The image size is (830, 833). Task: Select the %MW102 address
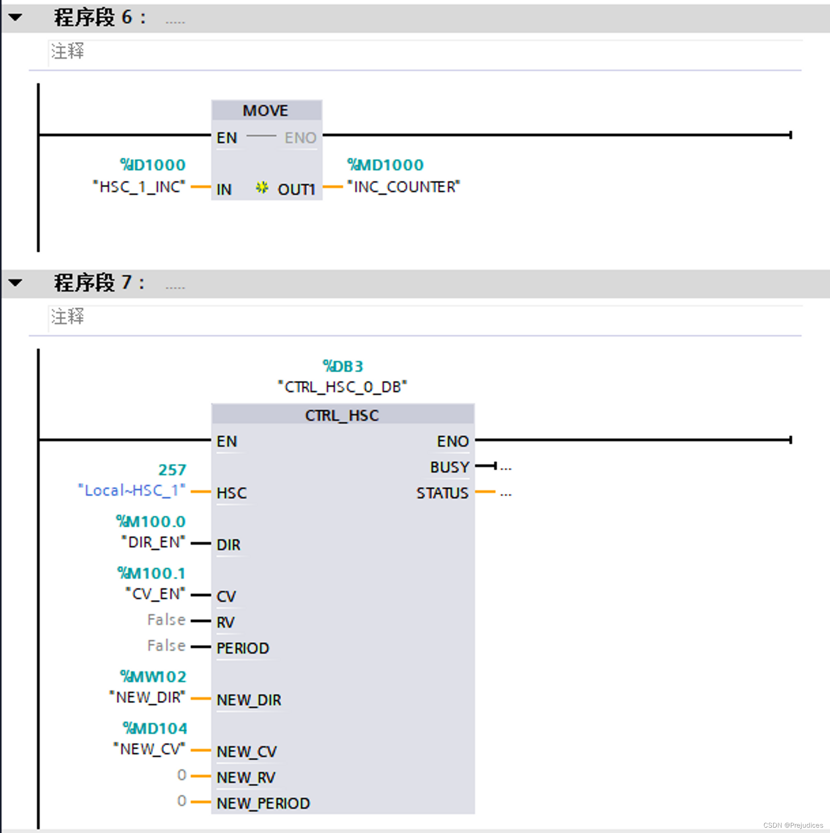[x=153, y=677]
